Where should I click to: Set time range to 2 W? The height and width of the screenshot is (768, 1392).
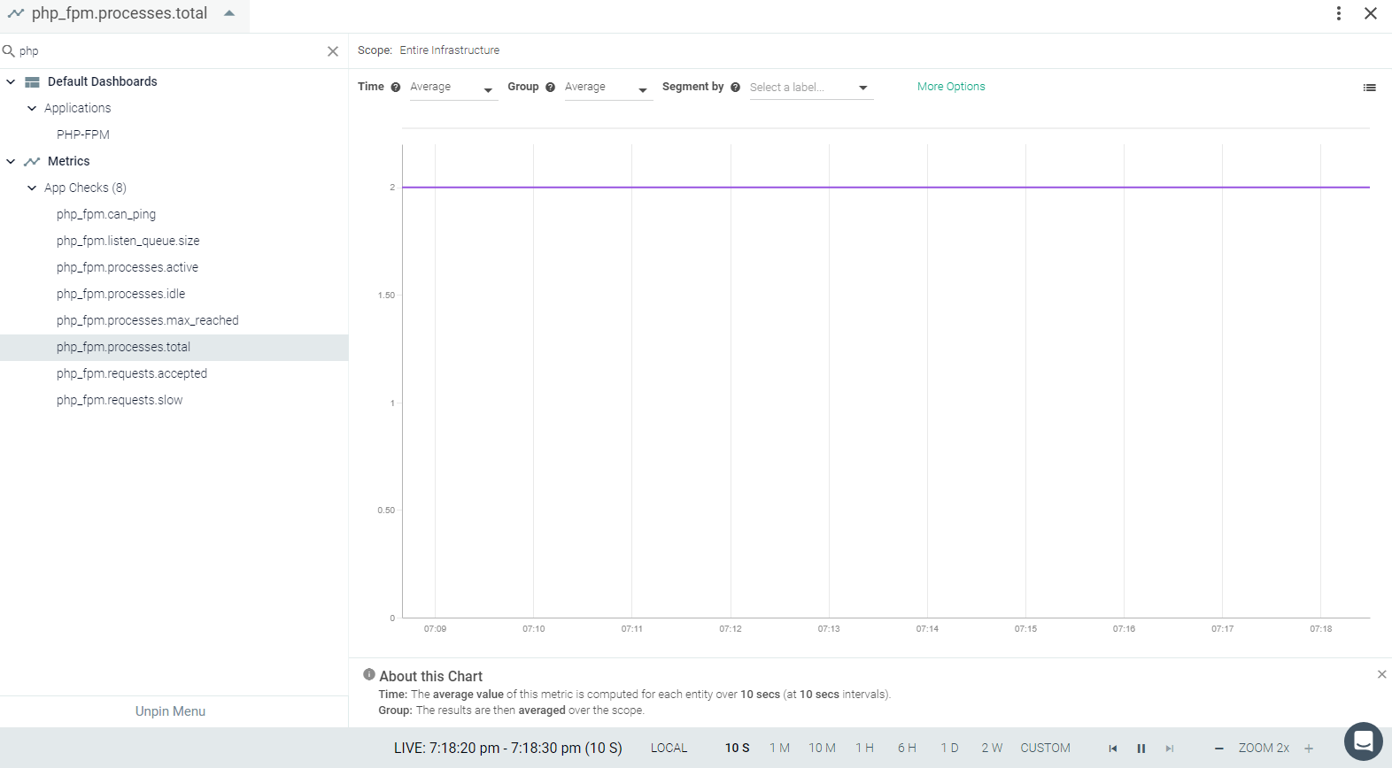click(992, 749)
